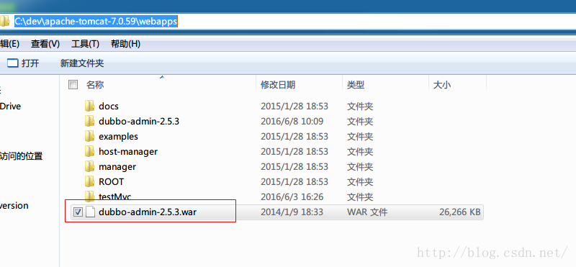Select the examples folder name
The image size is (576, 267).
point(118,137)
